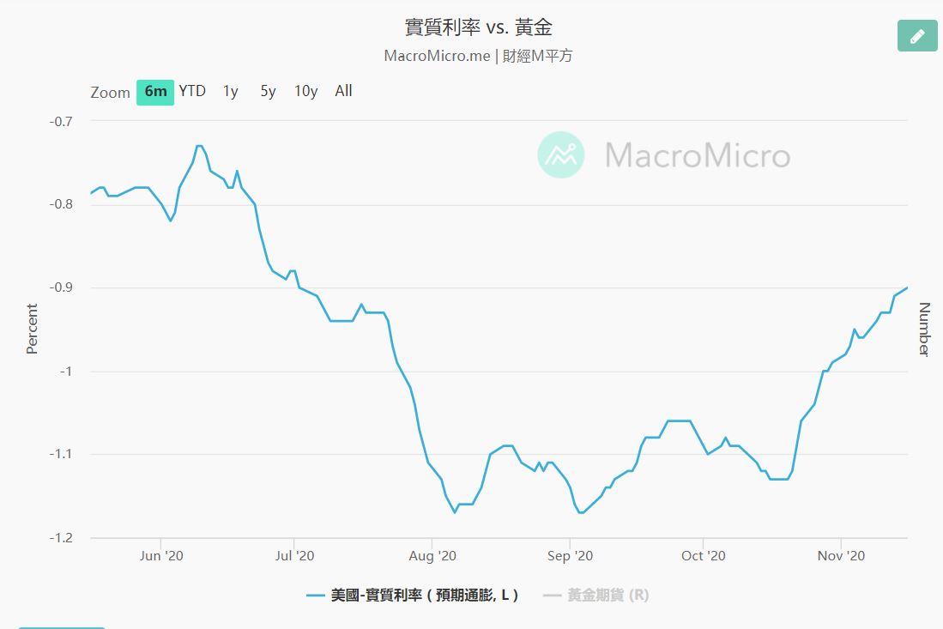Choose the 10y zoom range

coord(305,91)
